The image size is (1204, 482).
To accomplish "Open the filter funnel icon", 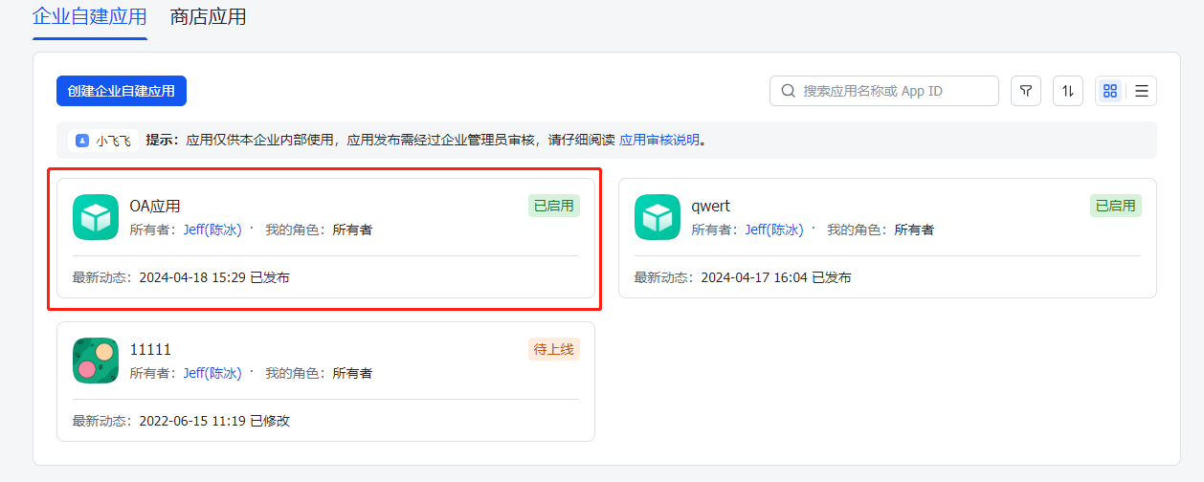I will (x=1026, y=91).
